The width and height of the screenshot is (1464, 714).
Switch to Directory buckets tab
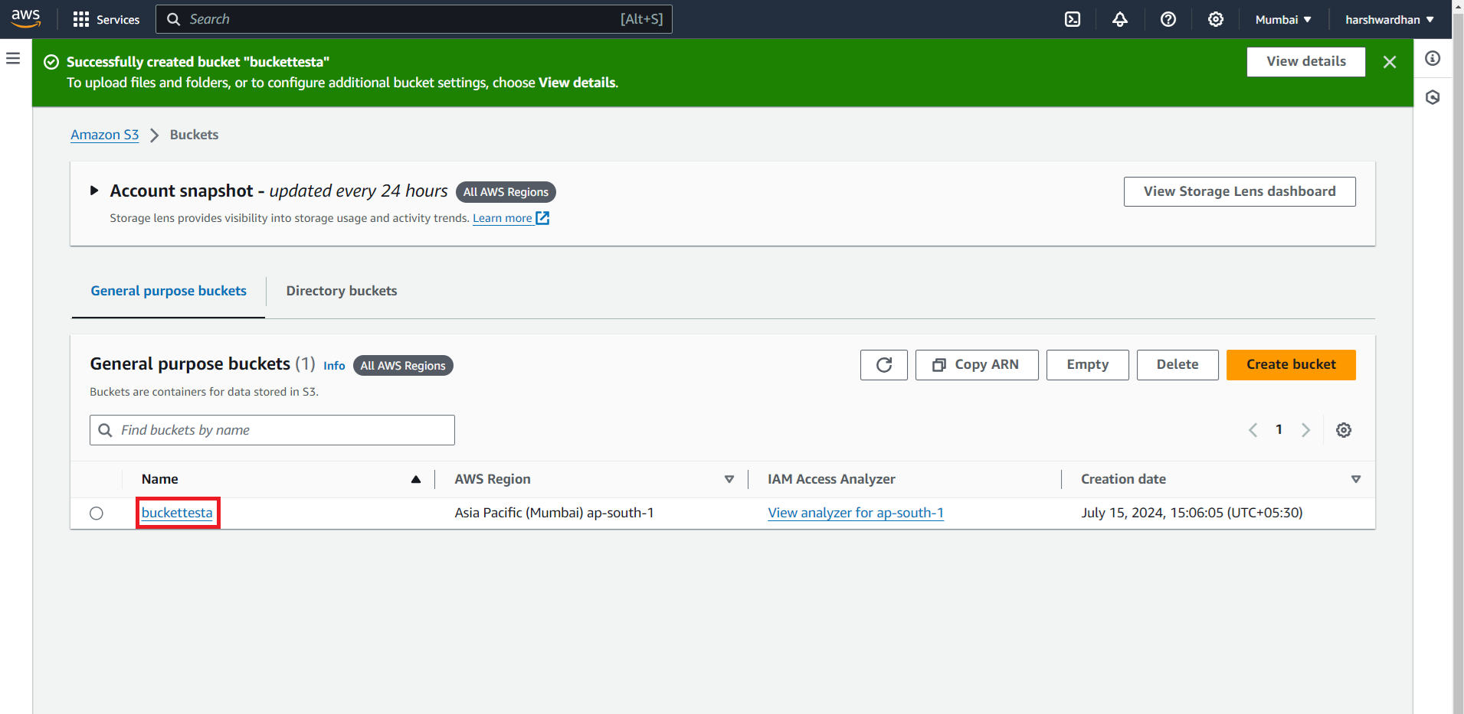click(342, 291)
